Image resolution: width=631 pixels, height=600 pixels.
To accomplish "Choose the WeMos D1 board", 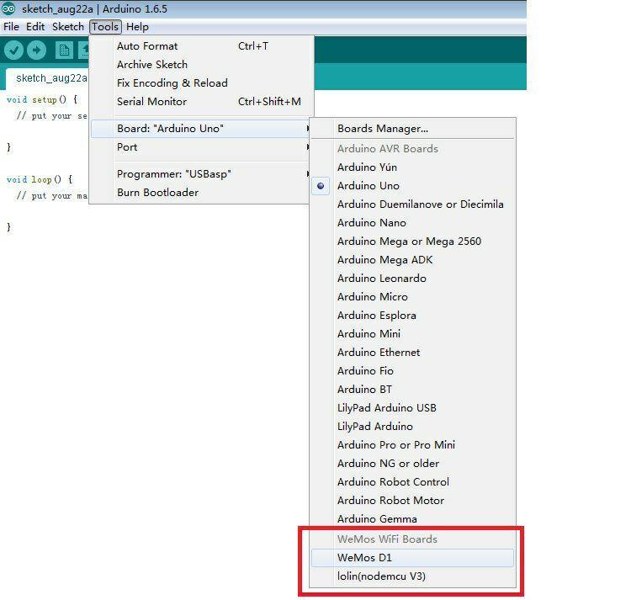I will (412, 558).
